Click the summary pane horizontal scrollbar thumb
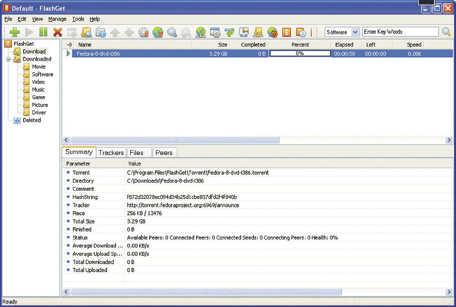Screen dimensions: 456x307 [206, 291]
